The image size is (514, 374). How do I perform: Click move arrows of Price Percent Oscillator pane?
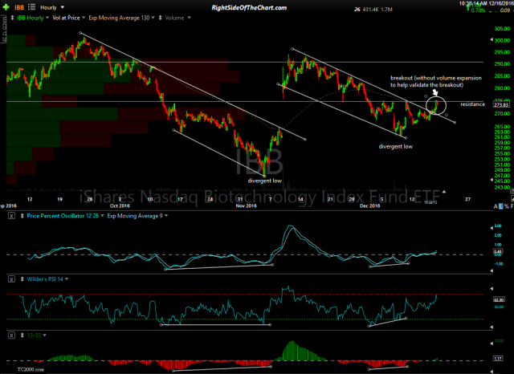pyautogui.click(x=22, y=216)
